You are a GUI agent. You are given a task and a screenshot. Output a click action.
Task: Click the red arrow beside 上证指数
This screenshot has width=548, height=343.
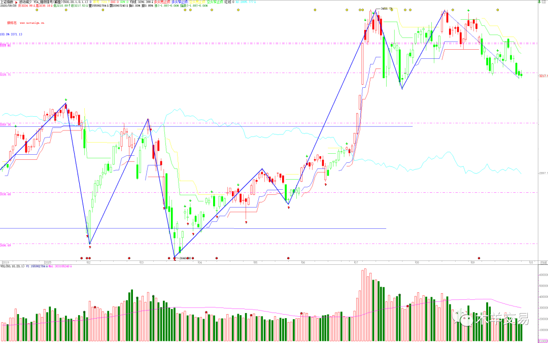point(16,2)
